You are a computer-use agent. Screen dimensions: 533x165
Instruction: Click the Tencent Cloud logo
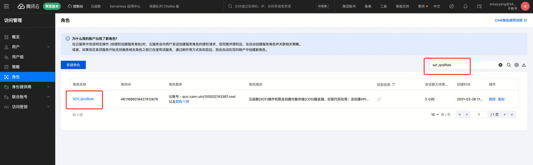[x=28, y=6]
